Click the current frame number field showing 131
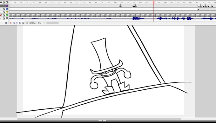 pyautogui.click(x=27, y=23)
